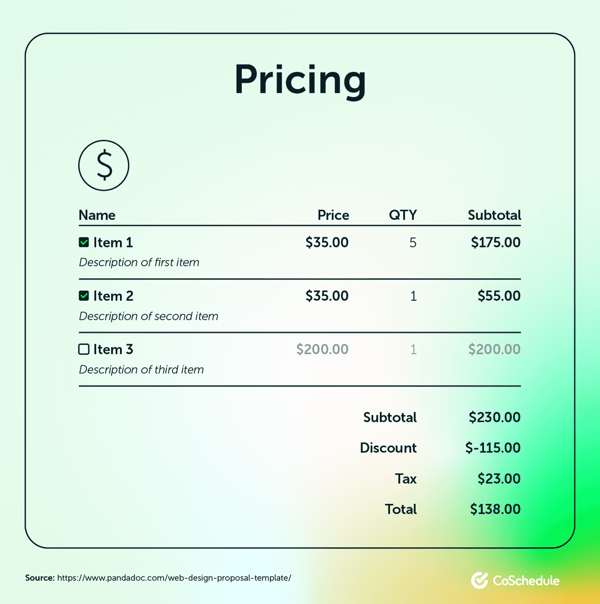
Task: Click the greyed Item 3 price $200.00
Action: [x=323, y=349]
